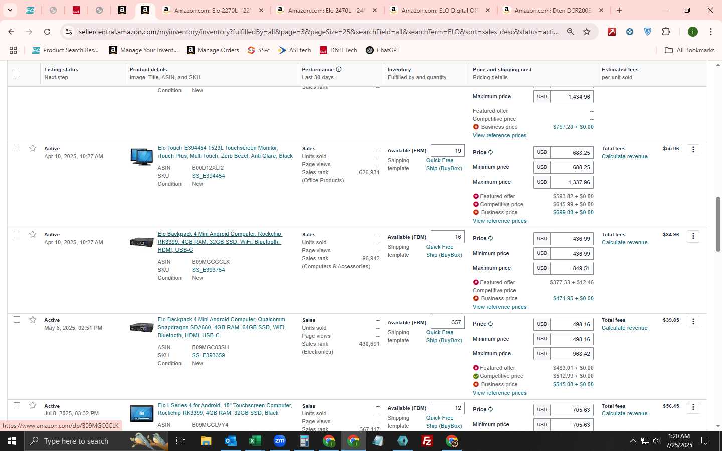Edit minimum price field showing 688.25
The width and height of the screenshot is (722, 451).
(x=572, y=167)
